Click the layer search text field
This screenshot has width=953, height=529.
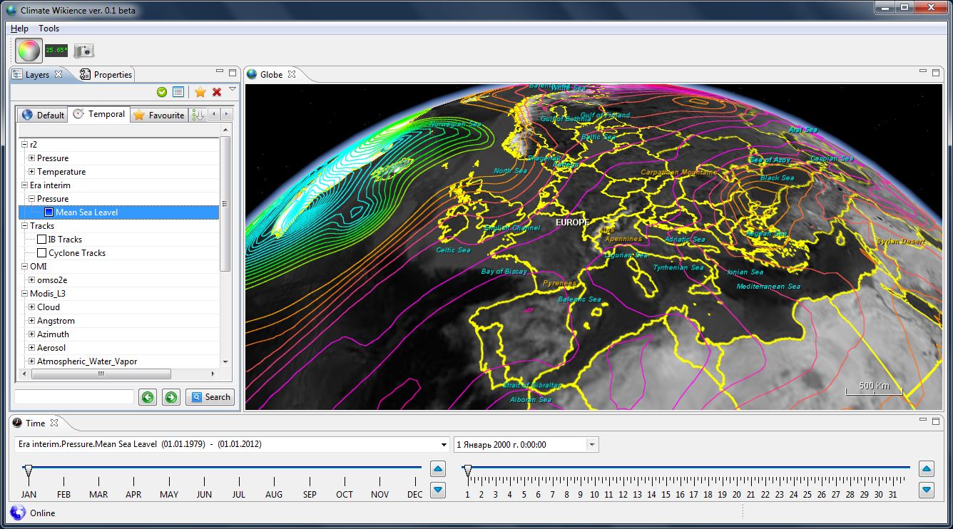pos(74,397)
